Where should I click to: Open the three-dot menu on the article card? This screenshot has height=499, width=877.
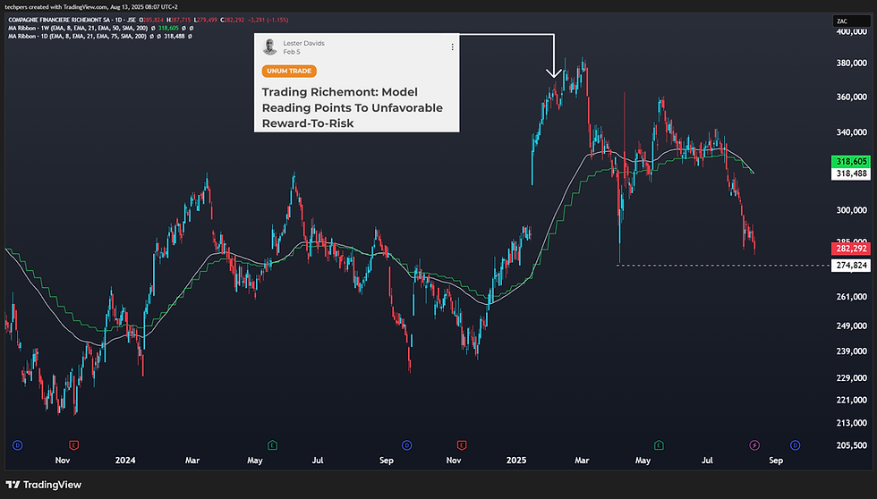click(x=452, y=47)
